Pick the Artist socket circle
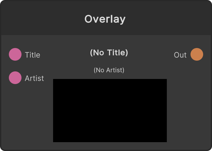 pyautogui.click(x=15, y=78)
